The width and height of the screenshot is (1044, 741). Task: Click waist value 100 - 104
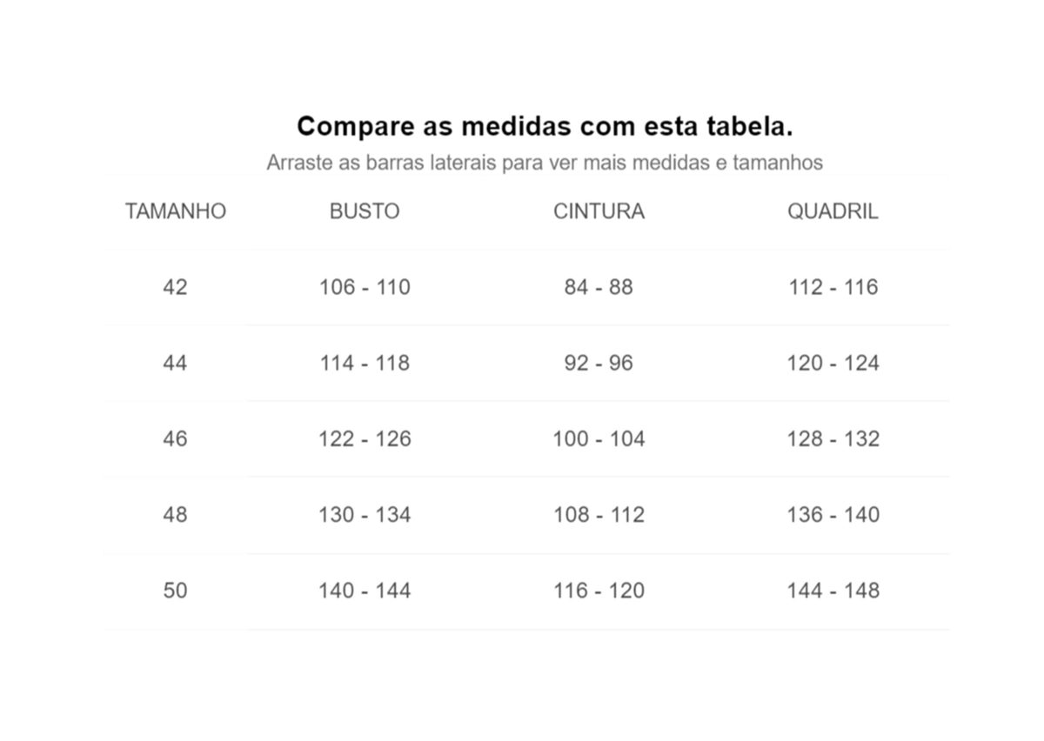[x=599, y=438]
